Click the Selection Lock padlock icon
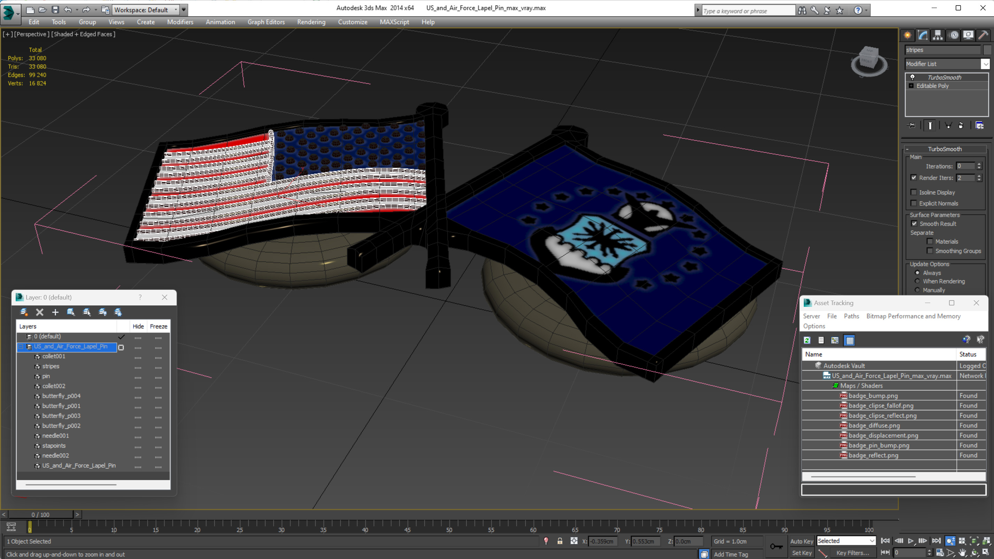 pyautogui.click(x=560, y=541)
